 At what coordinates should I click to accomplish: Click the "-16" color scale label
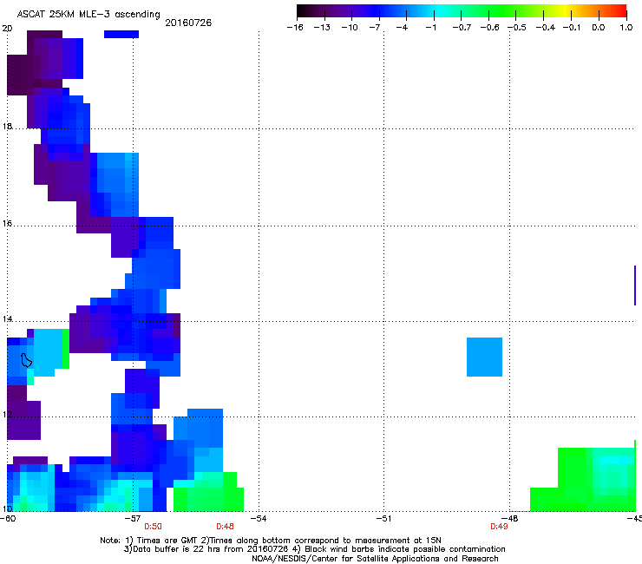tap(295, 28)
